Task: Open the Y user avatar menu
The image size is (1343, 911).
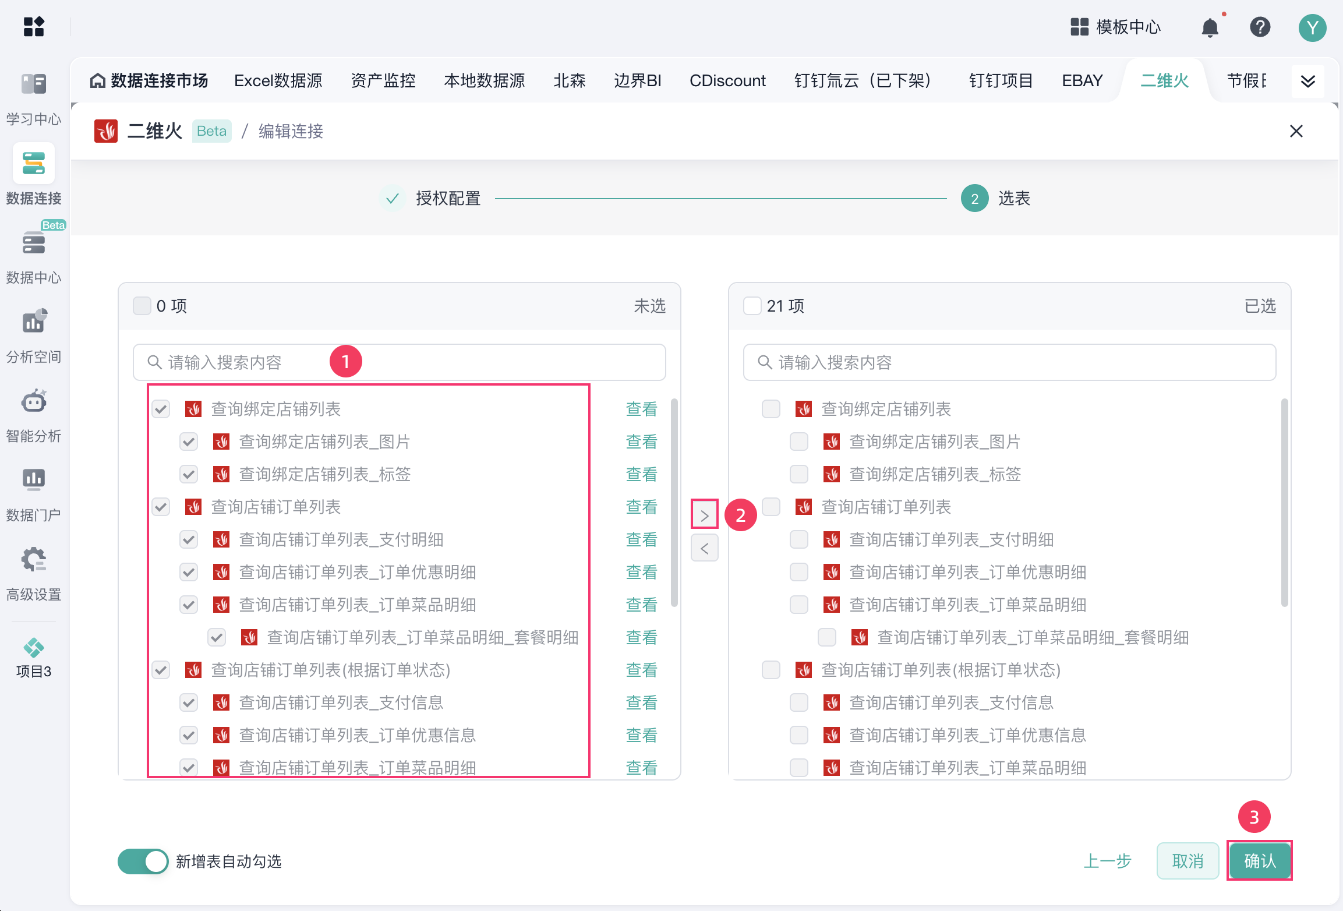Action: click(x=1313, y=27)
